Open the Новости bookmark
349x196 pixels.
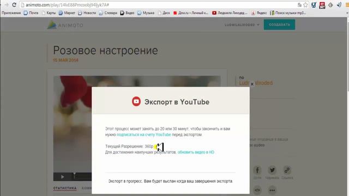(87, 13)
